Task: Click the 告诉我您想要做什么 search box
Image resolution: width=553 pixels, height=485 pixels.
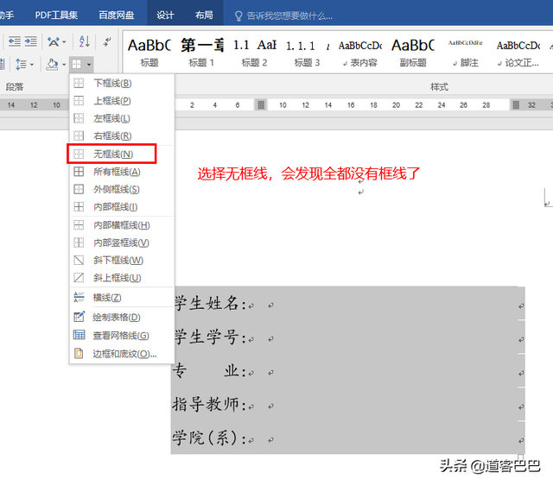Action: click(x=289, y=16)
